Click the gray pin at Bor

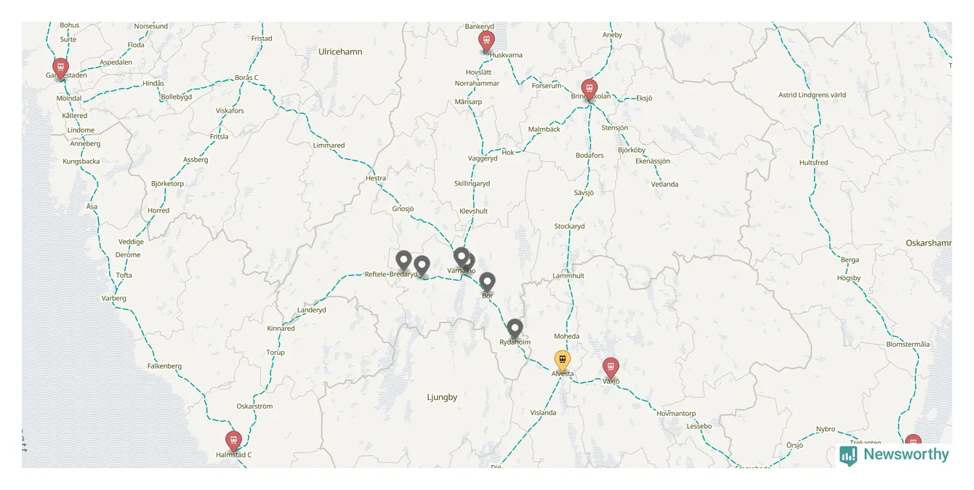487,284
